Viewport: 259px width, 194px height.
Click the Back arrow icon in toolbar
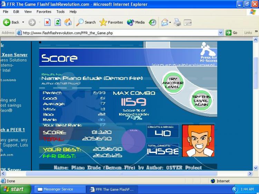pos(7,22)
